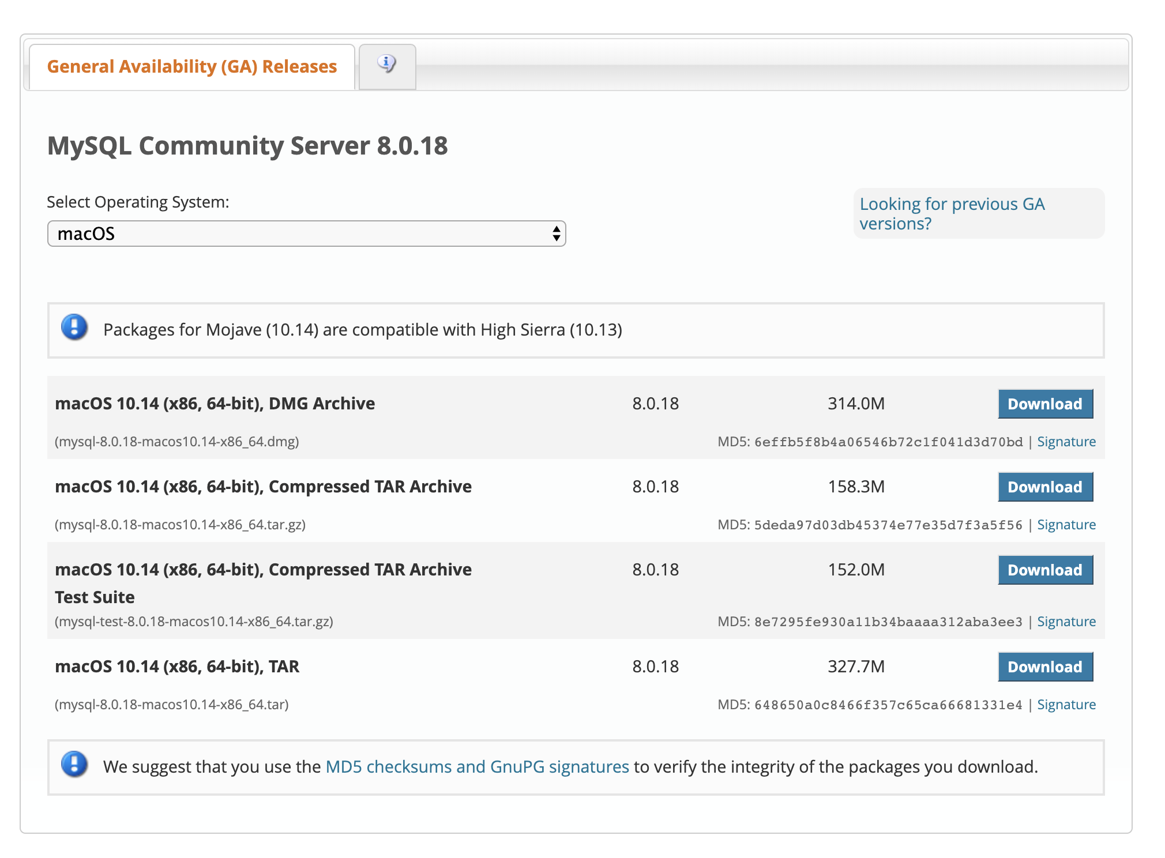This screenshot has height=858, width=1165.
Task: Click the blue alert icon beside checksum suggestion
Action: click(74, 765)
